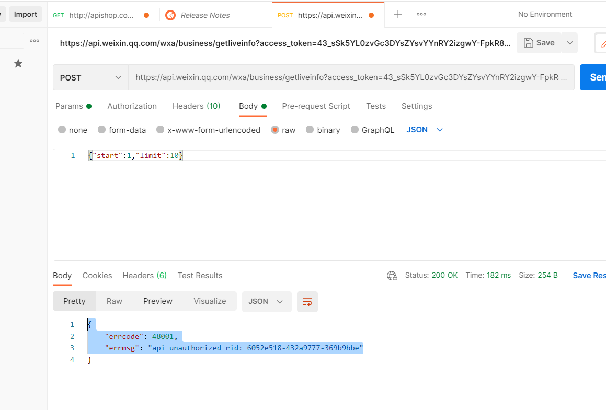Select the form-data body type
Screen dimensions: 606x410
click(122, 130)
